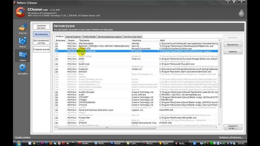This screenshot has width=260, height=146.
Task: Select the IDMan Tonec Inc. row
Action: (x=136, y=59)
